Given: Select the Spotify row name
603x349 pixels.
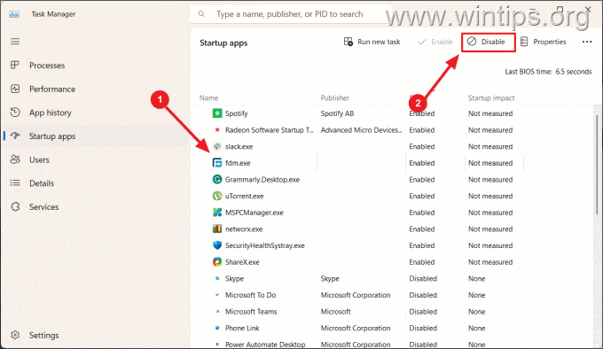Looking at the screenshot, I should point(236,113).
